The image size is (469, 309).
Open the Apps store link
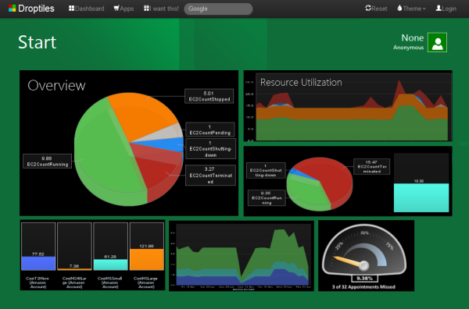pyautogui.click(x=124, y=9)
